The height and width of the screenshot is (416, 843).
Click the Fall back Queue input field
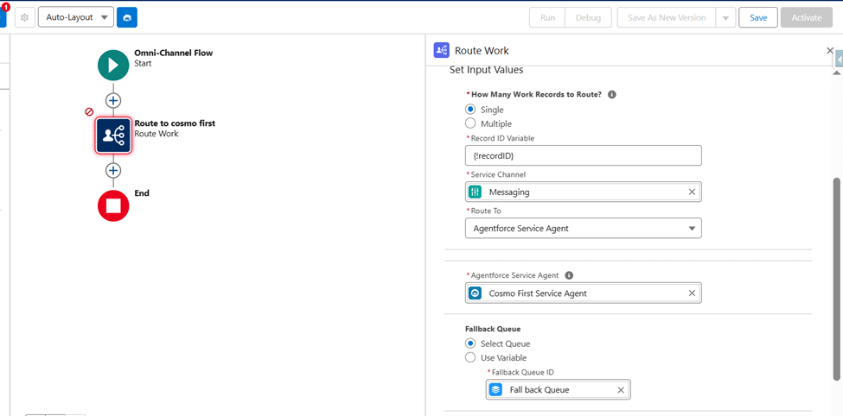[x=558, y=390]
